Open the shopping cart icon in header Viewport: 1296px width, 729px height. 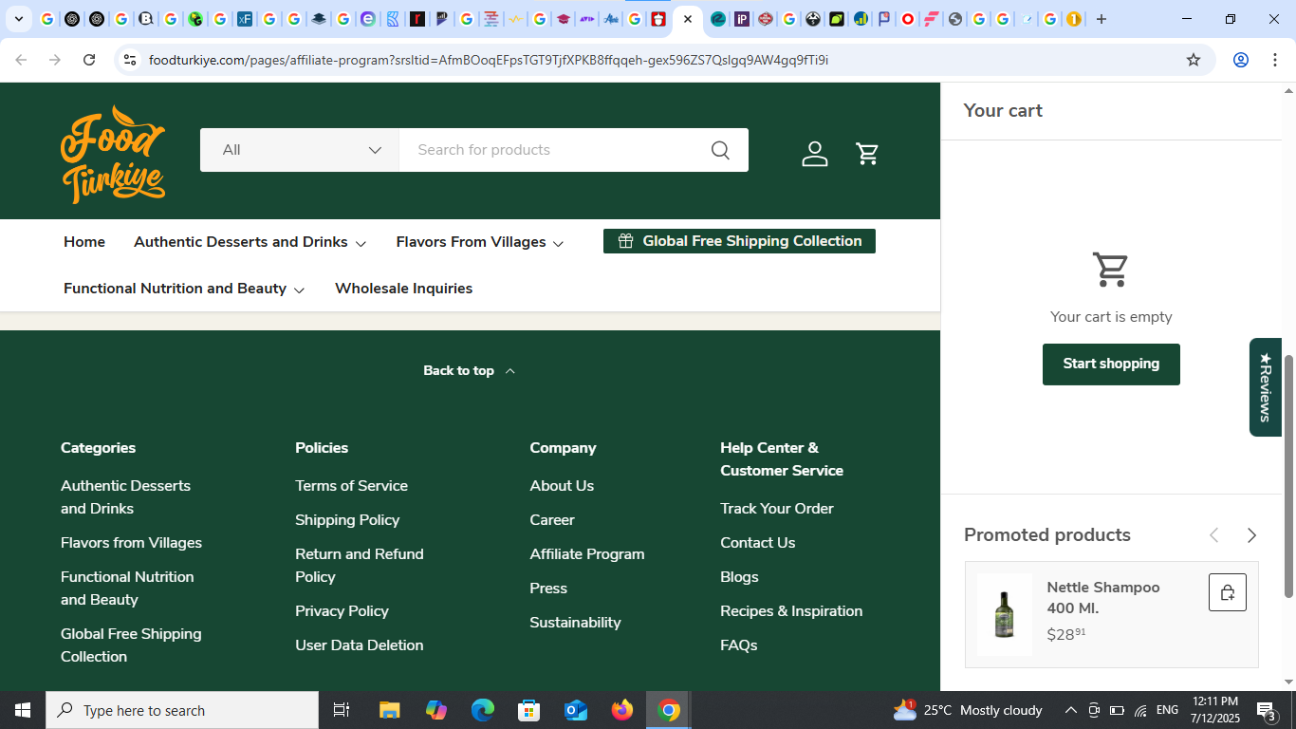pos(867,153)
